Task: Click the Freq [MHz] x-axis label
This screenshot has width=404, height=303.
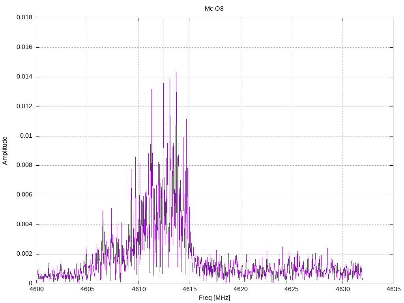Action: 214,298
